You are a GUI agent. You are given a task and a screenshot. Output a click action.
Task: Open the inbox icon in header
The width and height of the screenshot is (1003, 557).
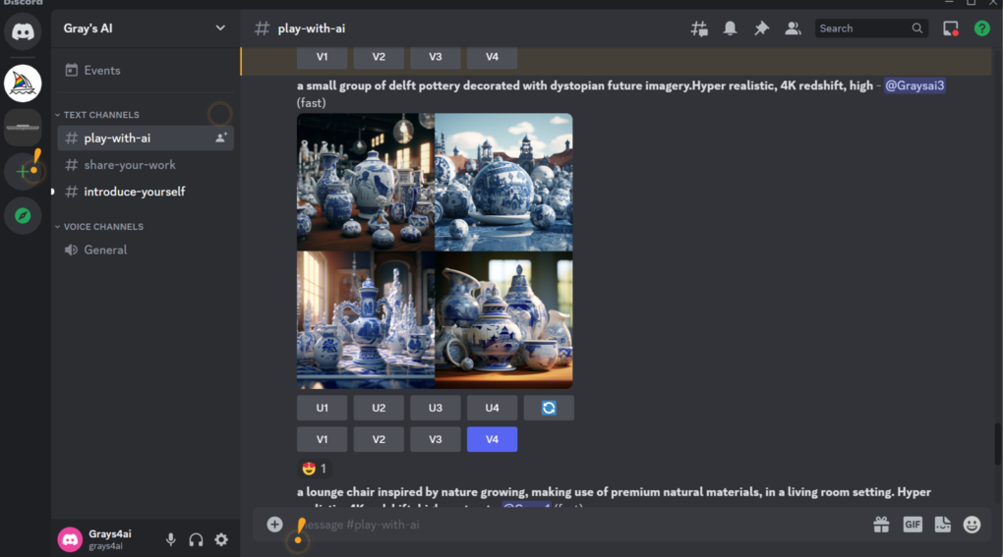950,28
